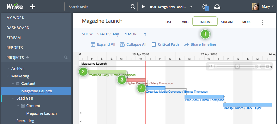This screenshot has height=124, width=277.
Task: Open the MORE views tab
Action: pyautogui.click(x=247, y=22)
